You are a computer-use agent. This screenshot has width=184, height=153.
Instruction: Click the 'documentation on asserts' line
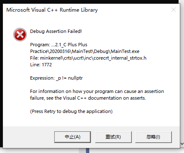coord(88,98)
